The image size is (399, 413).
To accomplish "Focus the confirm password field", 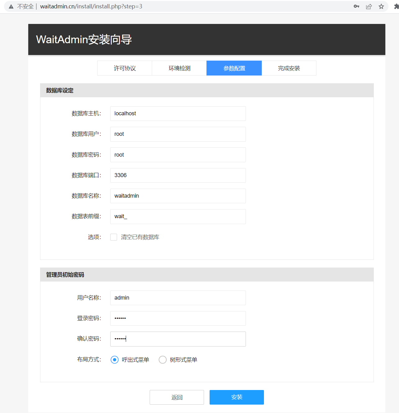I will 178,339.
